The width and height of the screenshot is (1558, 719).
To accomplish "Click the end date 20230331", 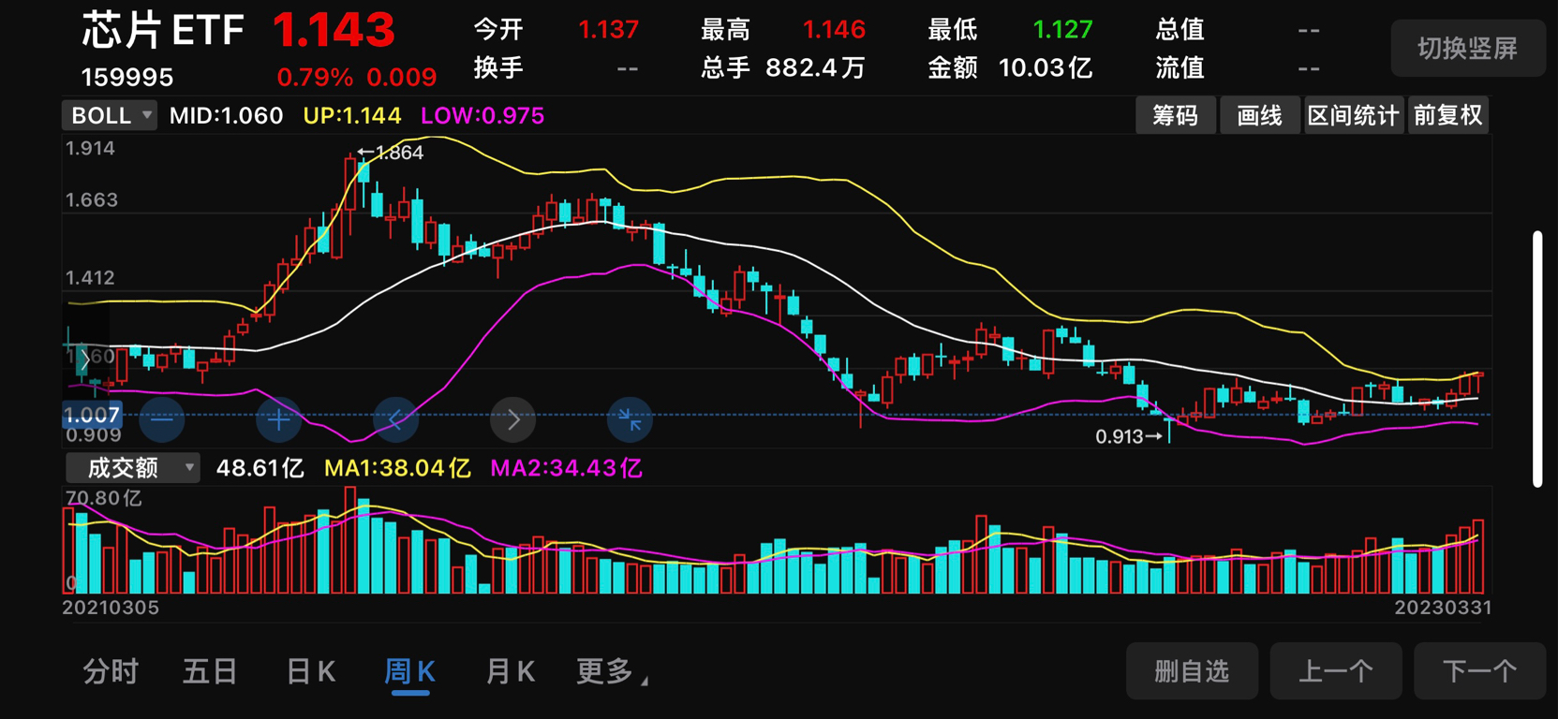I will pyautogui.click(x=1443, y=608).
